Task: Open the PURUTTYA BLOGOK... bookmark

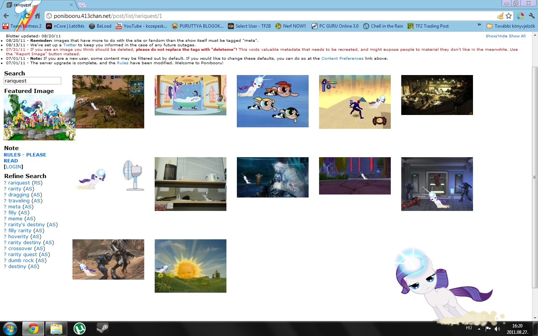Action: 198,26
